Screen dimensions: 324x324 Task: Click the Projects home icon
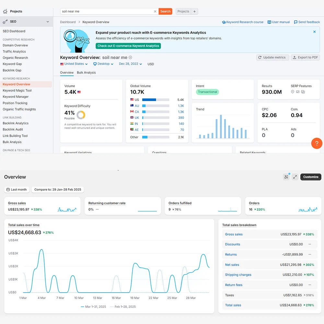(x=5, y=11)
